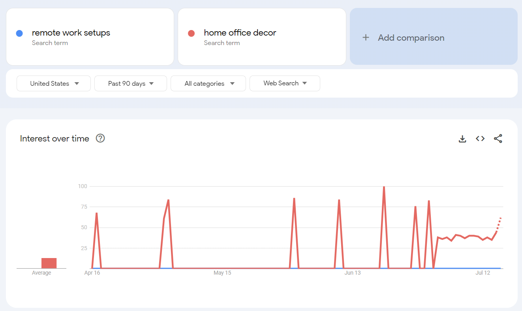Screen dimensions: 522x311
Task: Click the Apr 16 axis label
Action: pyautogui.click(x=92, y=273)
